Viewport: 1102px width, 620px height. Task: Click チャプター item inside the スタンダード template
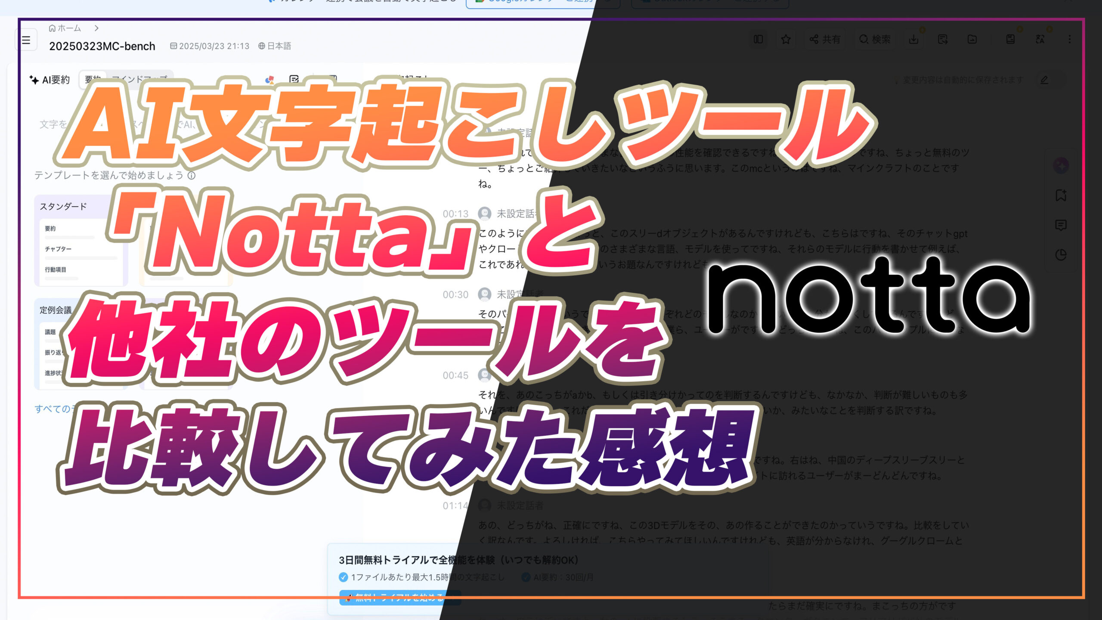tap(58, 249)
